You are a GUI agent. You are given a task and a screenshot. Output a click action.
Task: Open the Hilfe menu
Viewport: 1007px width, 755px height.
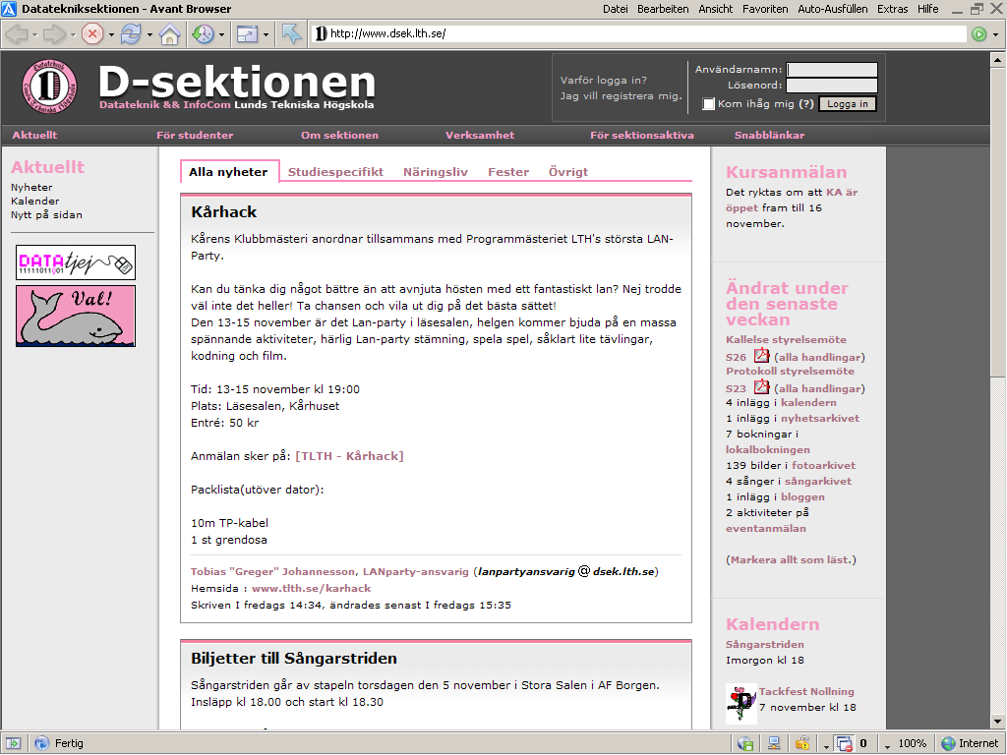[928, 9]
